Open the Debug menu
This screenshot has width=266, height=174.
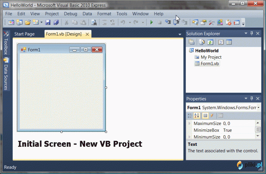tap(70, 14)
